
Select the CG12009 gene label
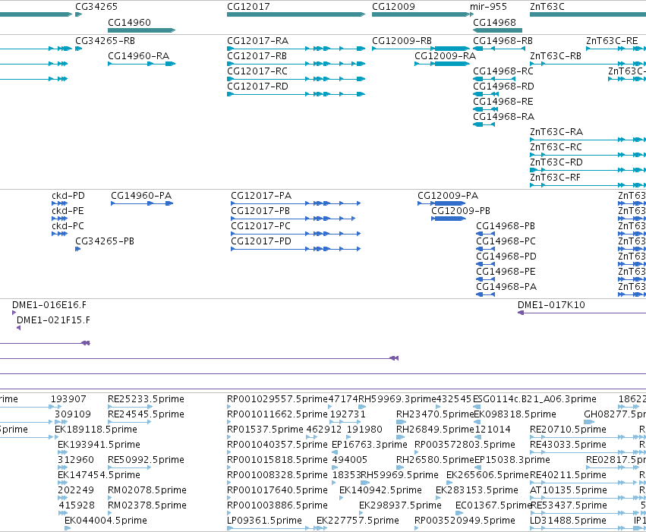pyautogui.click(x=393, y=7)
